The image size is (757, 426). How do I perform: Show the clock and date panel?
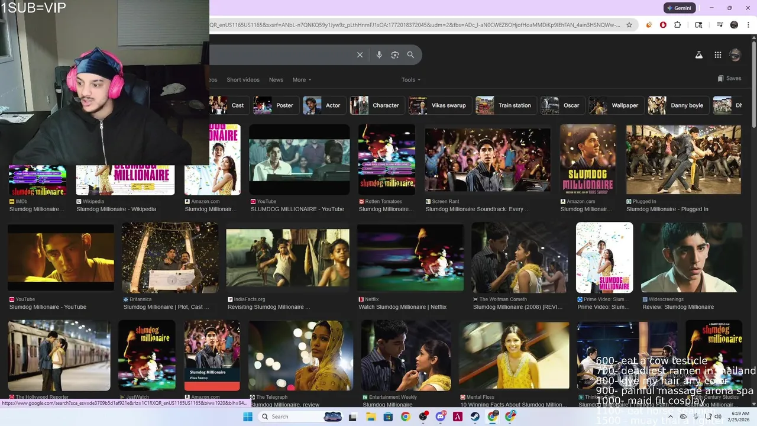(740, 417)
